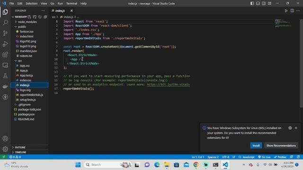Open the File menu

tap(11, 3)
